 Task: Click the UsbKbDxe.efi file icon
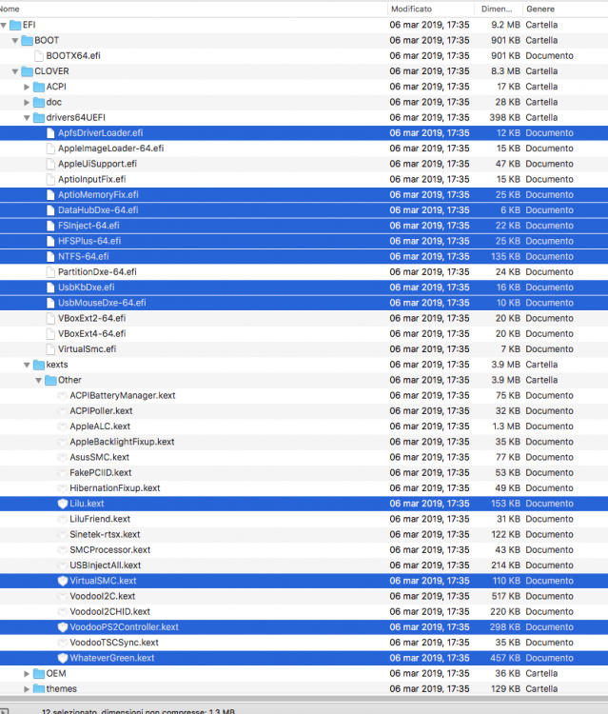click(x=51, y=288)
